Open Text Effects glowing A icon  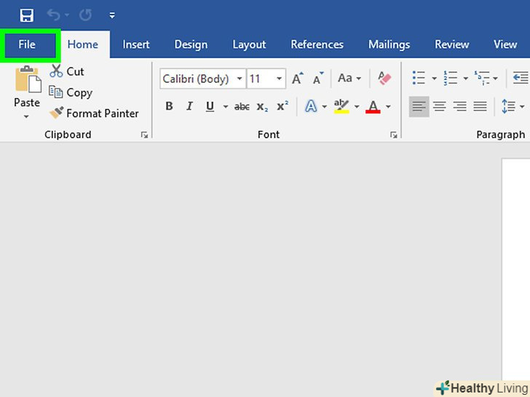click(x=311, y=107)
